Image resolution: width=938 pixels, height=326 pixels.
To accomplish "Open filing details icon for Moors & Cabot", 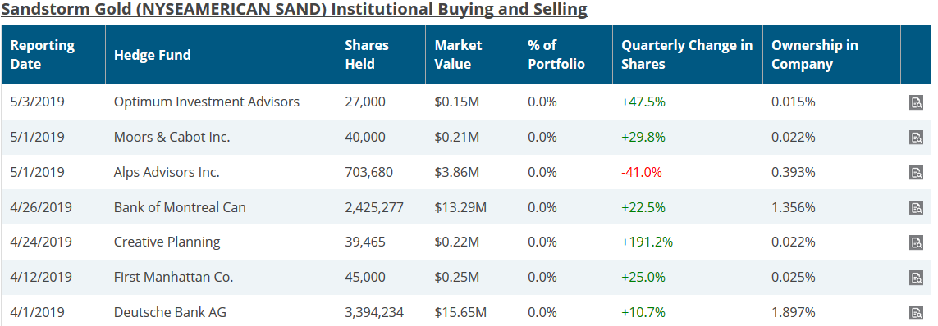I will coord(916,138).
